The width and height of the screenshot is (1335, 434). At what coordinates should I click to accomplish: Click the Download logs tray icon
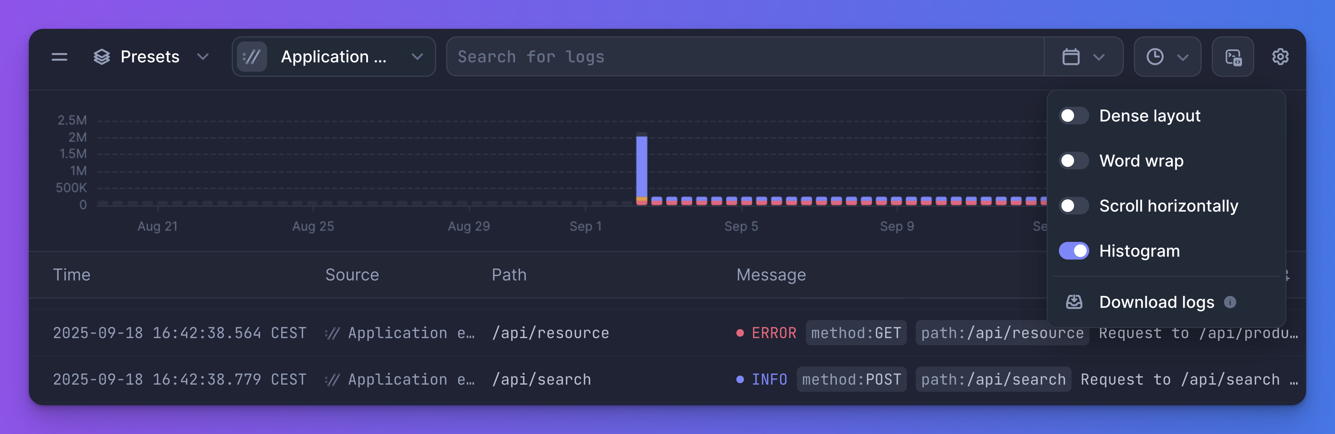tap(1074, 302)
